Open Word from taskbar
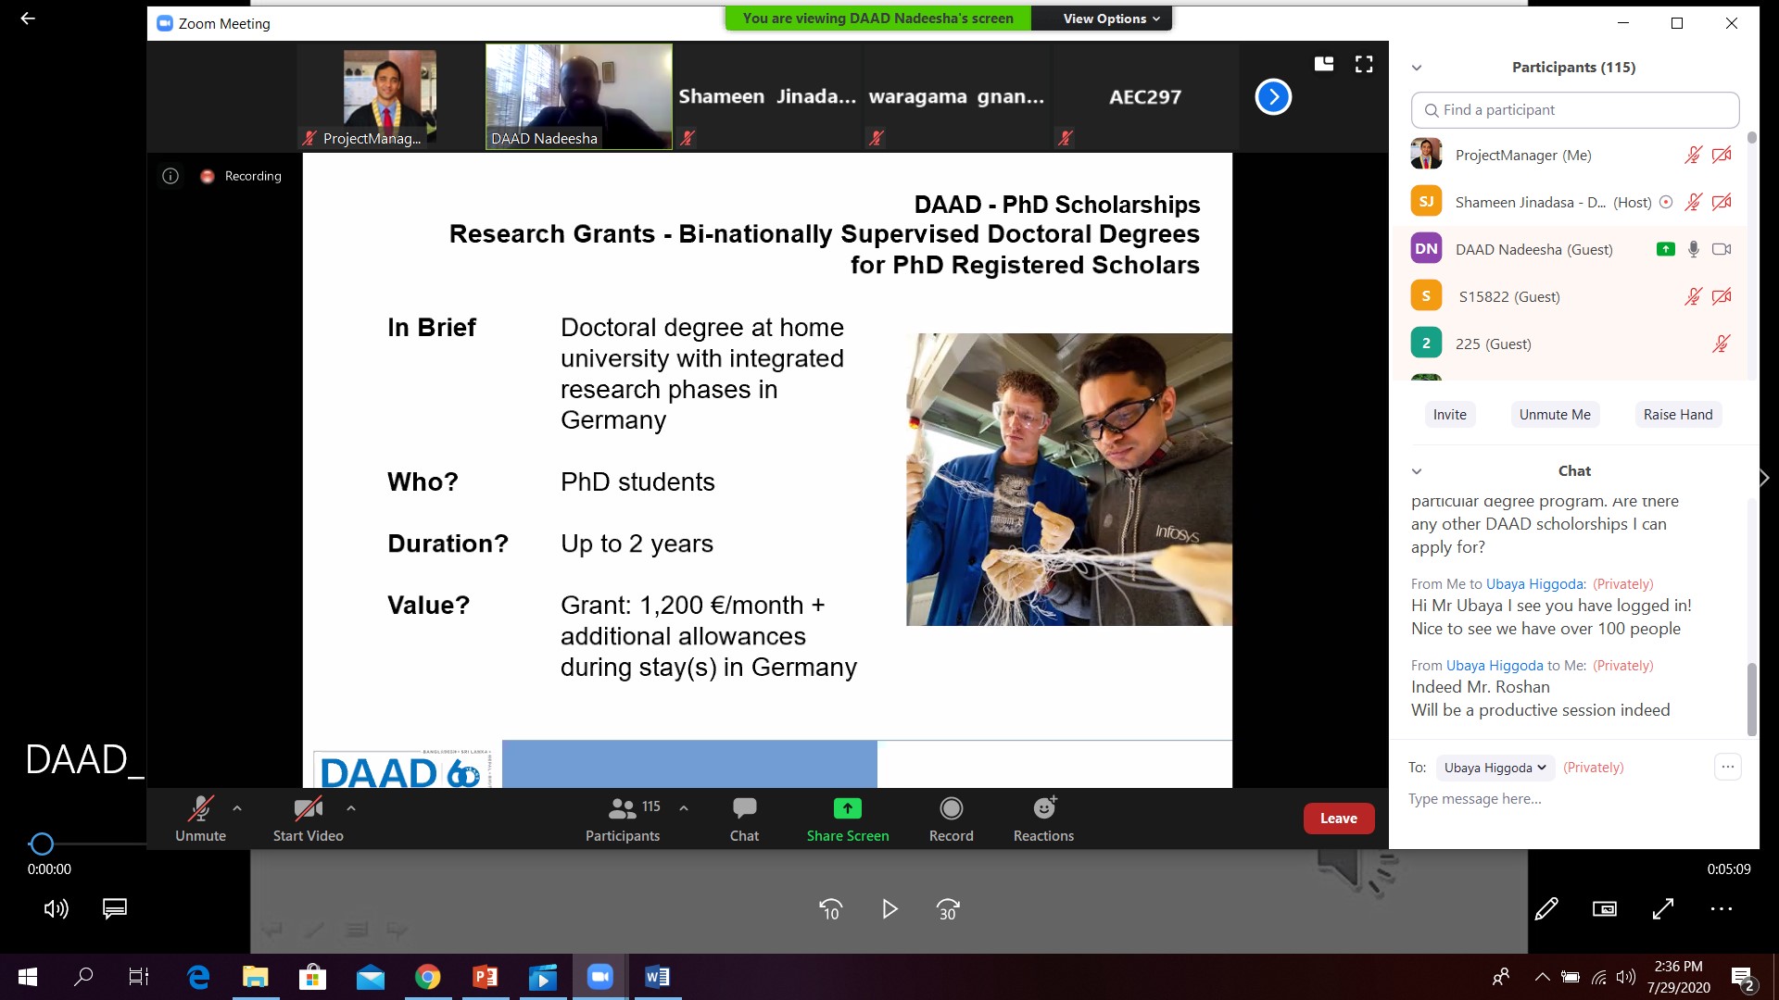The width and height of the screenshot is (1779, 1000). (x=658, y=977)
